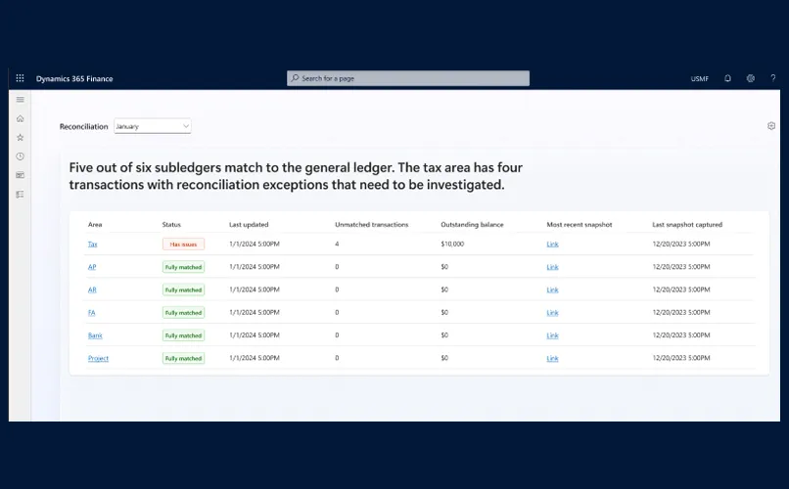This screenshot has height=489, width=789.
Task: Open the Help question mark
Action: 772,78
